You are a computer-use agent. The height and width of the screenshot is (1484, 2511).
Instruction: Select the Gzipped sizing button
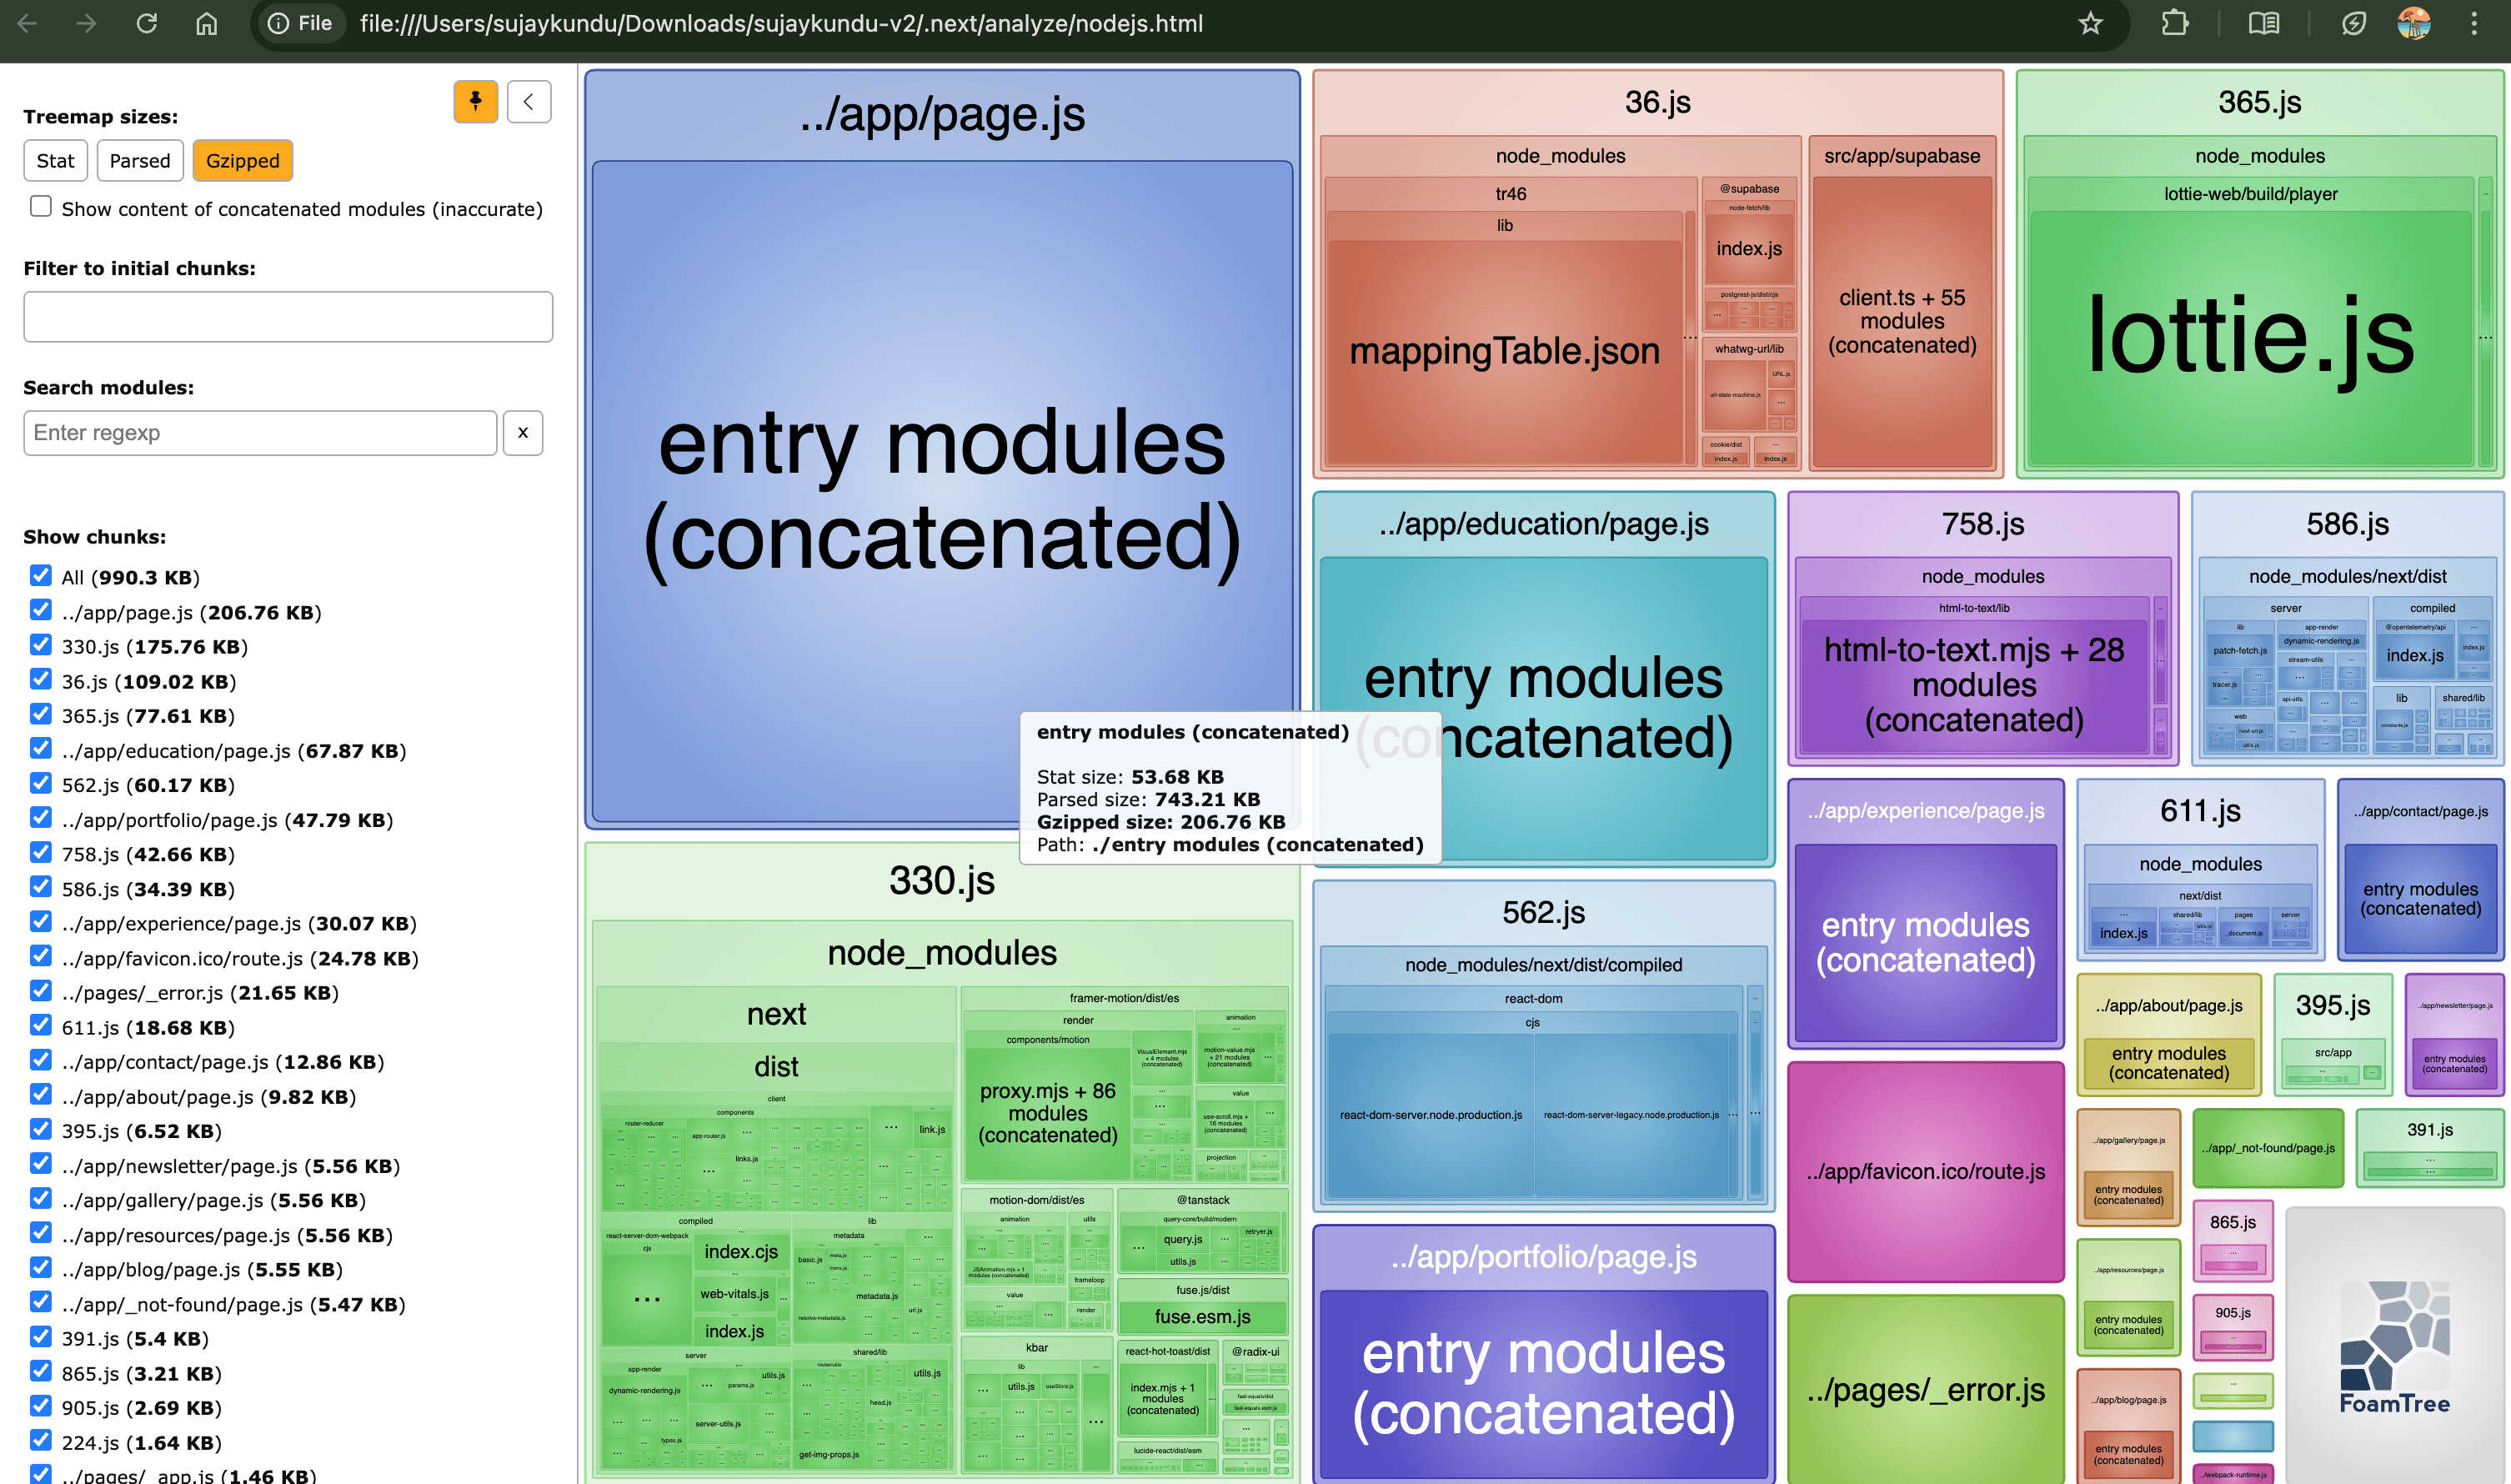242,160
